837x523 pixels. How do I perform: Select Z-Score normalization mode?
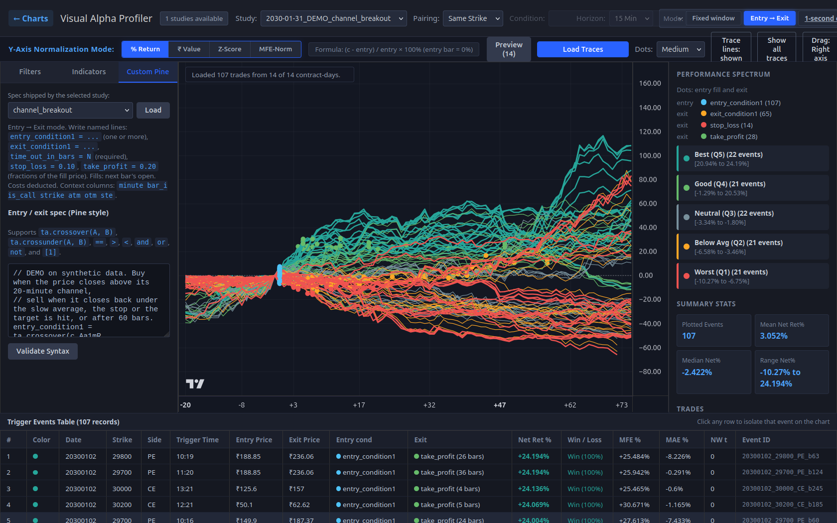click(x=230, y=49)
